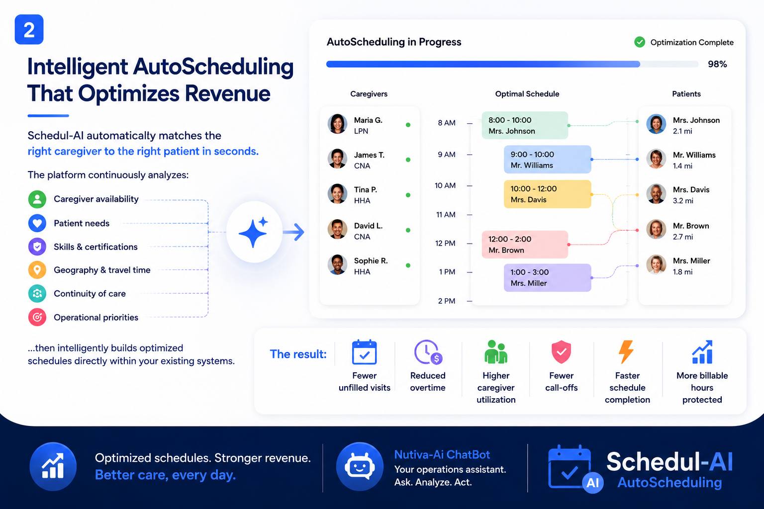Screen dimensions: 764x509
Task: Click the blue heart Patient needs icon
Action: 37,223
